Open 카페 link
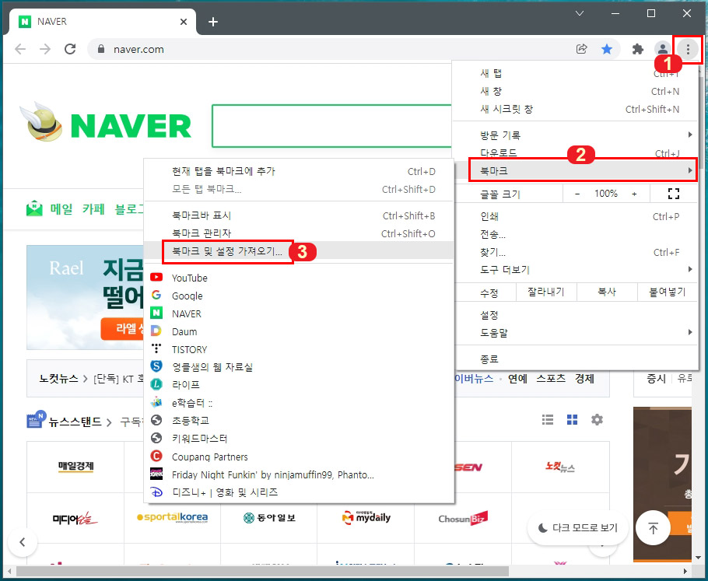This screenshot has height=581, width=708. (x=93, y=209)
